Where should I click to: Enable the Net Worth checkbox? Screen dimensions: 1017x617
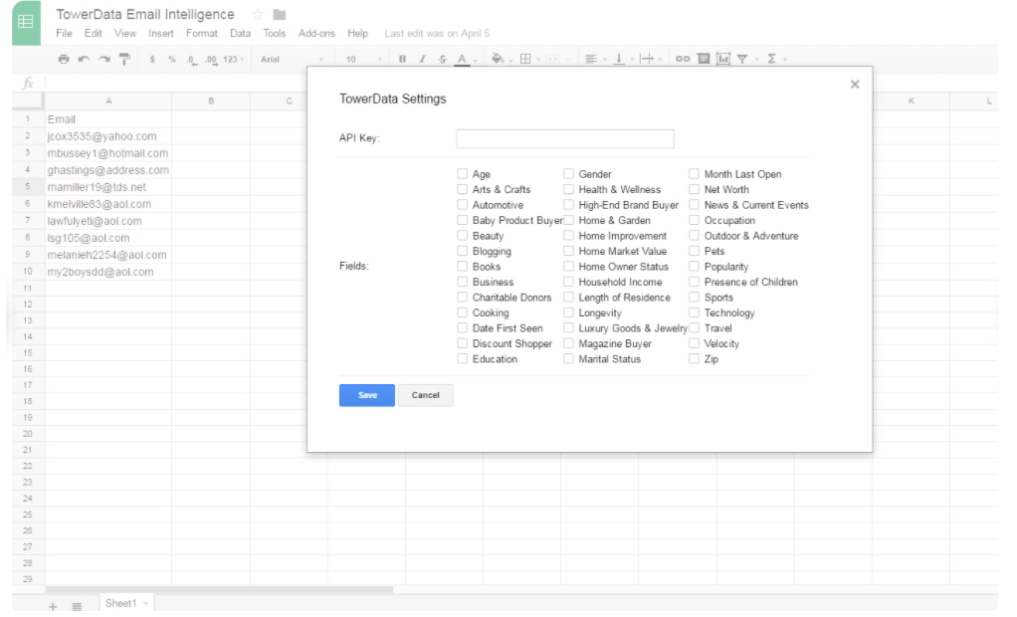click(x=695, y=189)
